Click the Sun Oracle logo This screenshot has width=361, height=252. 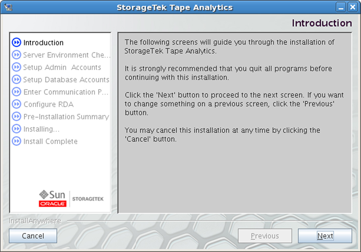(52, 198)
